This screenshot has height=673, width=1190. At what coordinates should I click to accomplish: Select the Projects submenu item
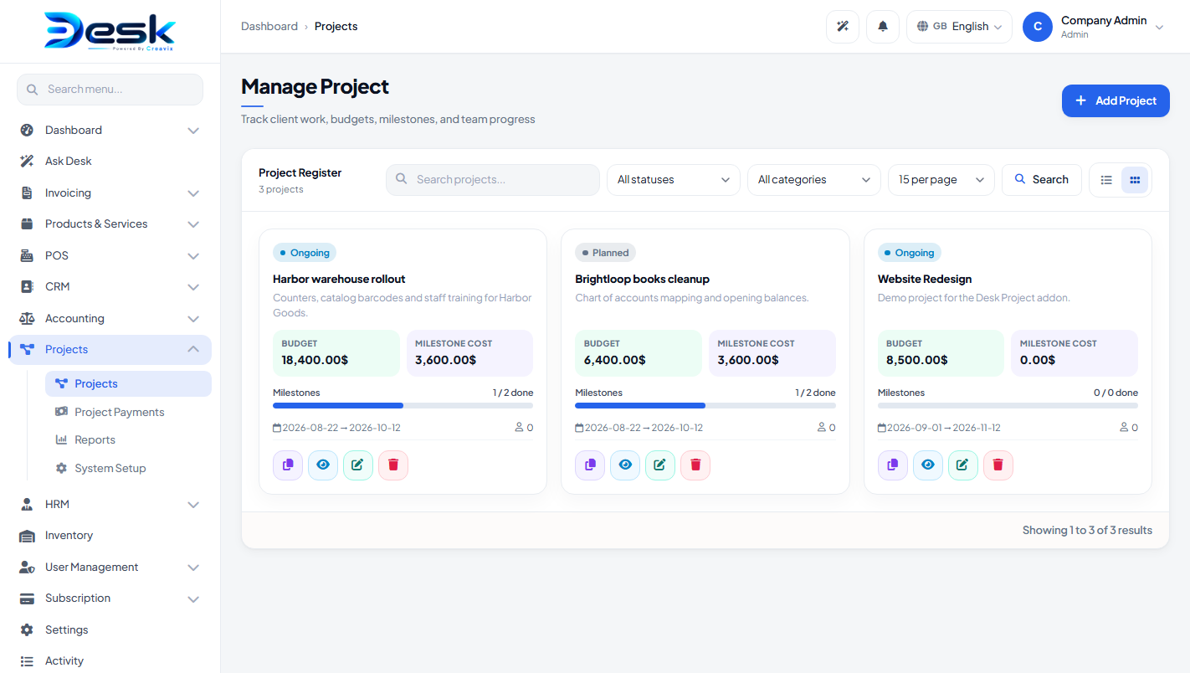coord(128,383)
